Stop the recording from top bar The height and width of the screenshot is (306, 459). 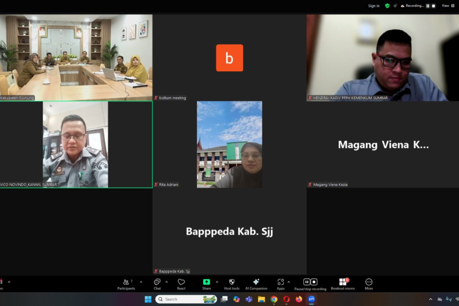click(433, 6)
